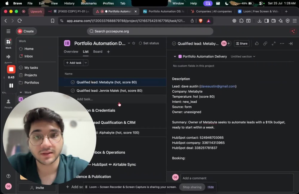The height and width of the screenshot is (194, 299).
Task: Stop the Loom recording with red stop button
Action: (11, 69)
